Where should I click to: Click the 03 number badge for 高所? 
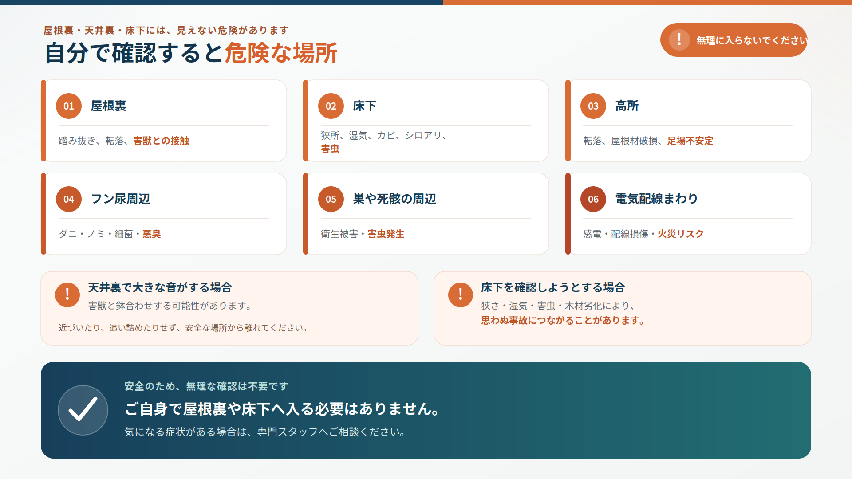point(593,106)
